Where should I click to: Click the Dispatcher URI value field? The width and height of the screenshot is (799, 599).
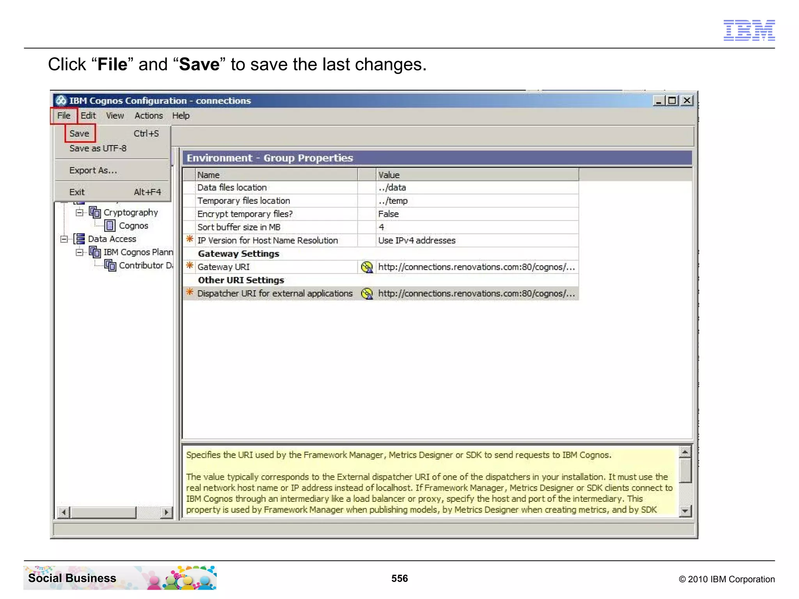pos(477,294)
